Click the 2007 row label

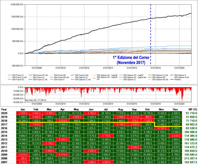5,162
